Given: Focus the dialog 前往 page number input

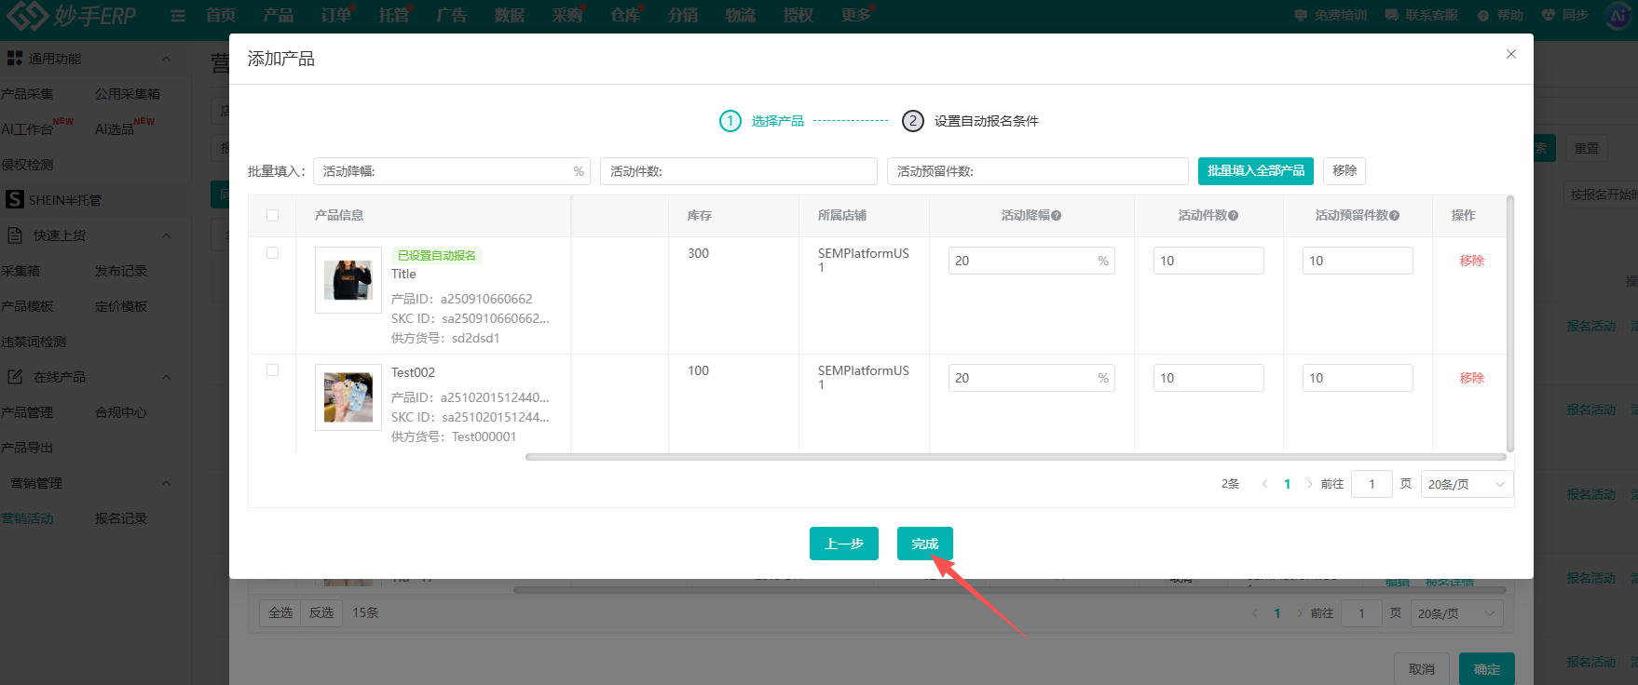Looking at the screenshot, I should pos(1372,484).
